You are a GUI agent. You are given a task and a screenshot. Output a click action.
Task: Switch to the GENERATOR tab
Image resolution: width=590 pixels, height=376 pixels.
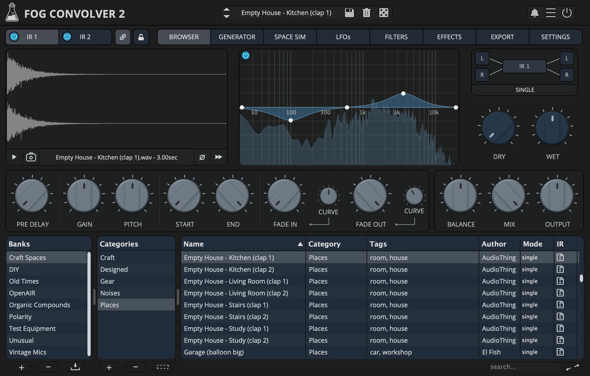pos(237,37)
